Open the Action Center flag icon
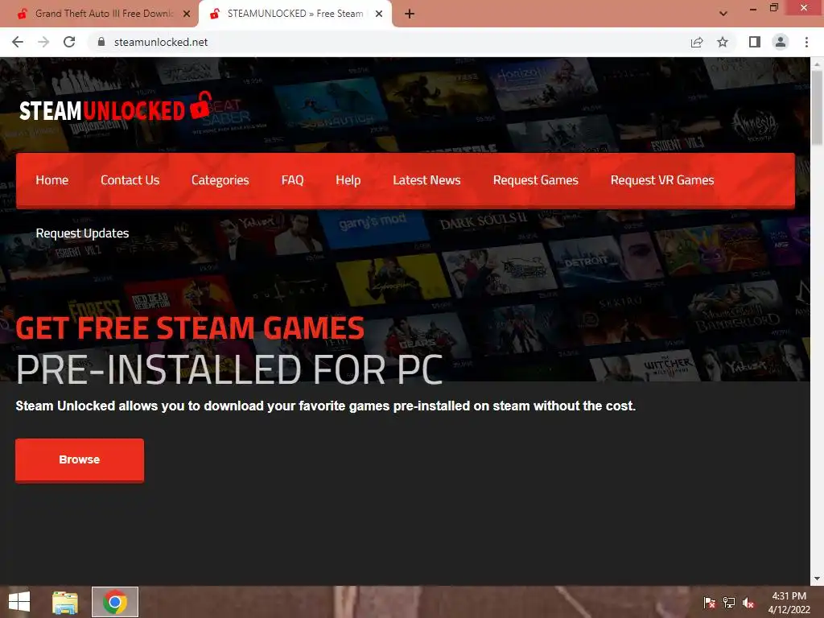The image size is (824, 618). point(709,603)
